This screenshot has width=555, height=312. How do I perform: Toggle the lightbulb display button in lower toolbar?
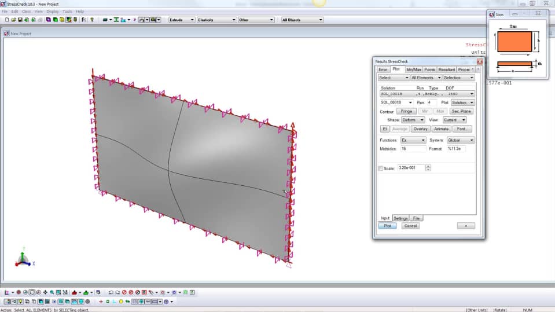20,302
